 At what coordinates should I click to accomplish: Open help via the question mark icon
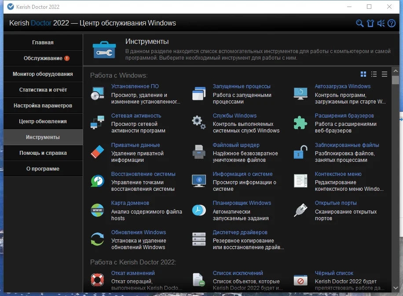(392, 23)
